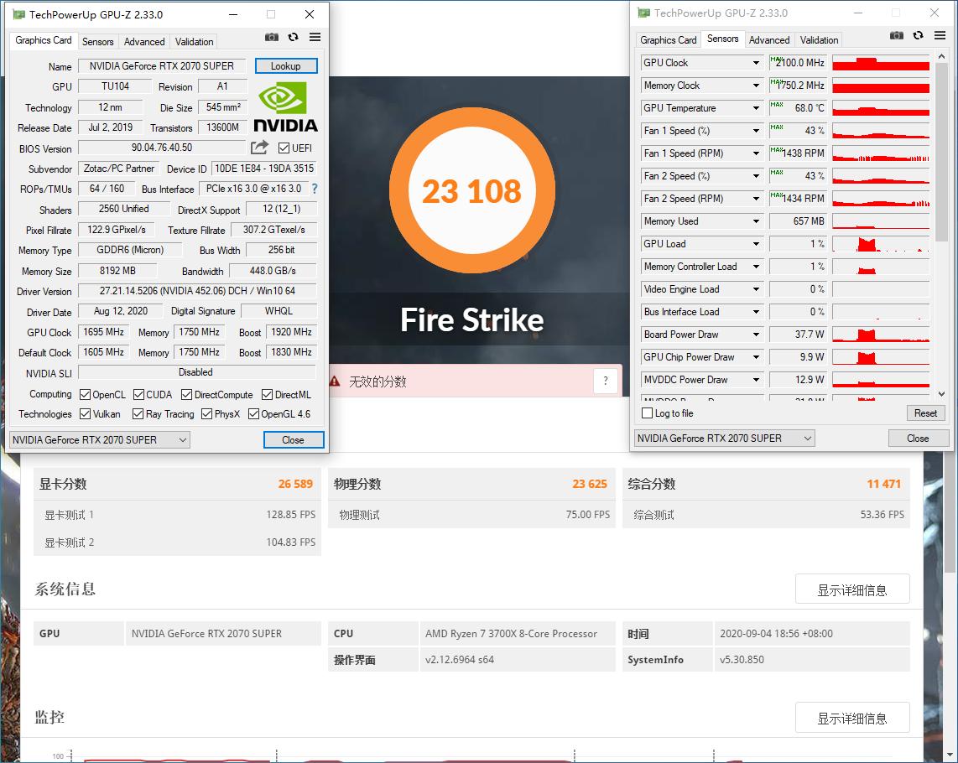Click the Name field NVIDIA GeForce RTX 2070 SUPER
Image resolution: width=958 pixels, height=763 pixels.
pyautogui.click(x=162, y=66)
